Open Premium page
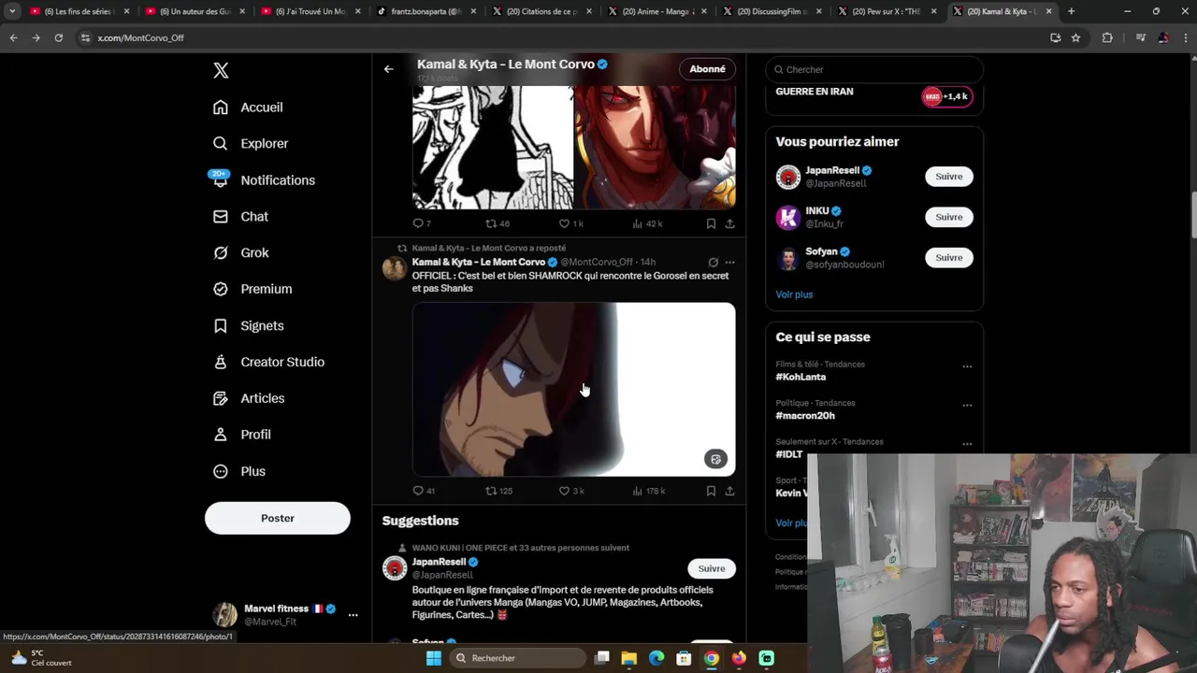Viewport: 1197px width, 673px height. click(252, 289)
